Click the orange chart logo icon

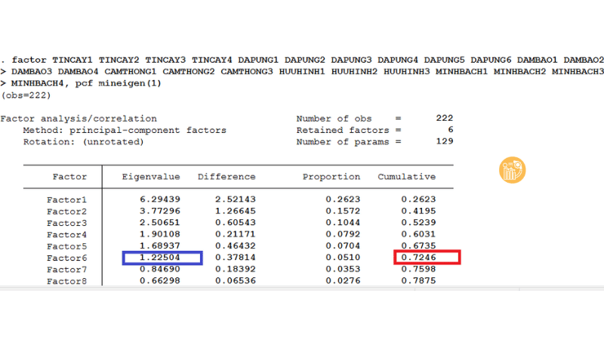pos(513,170)
